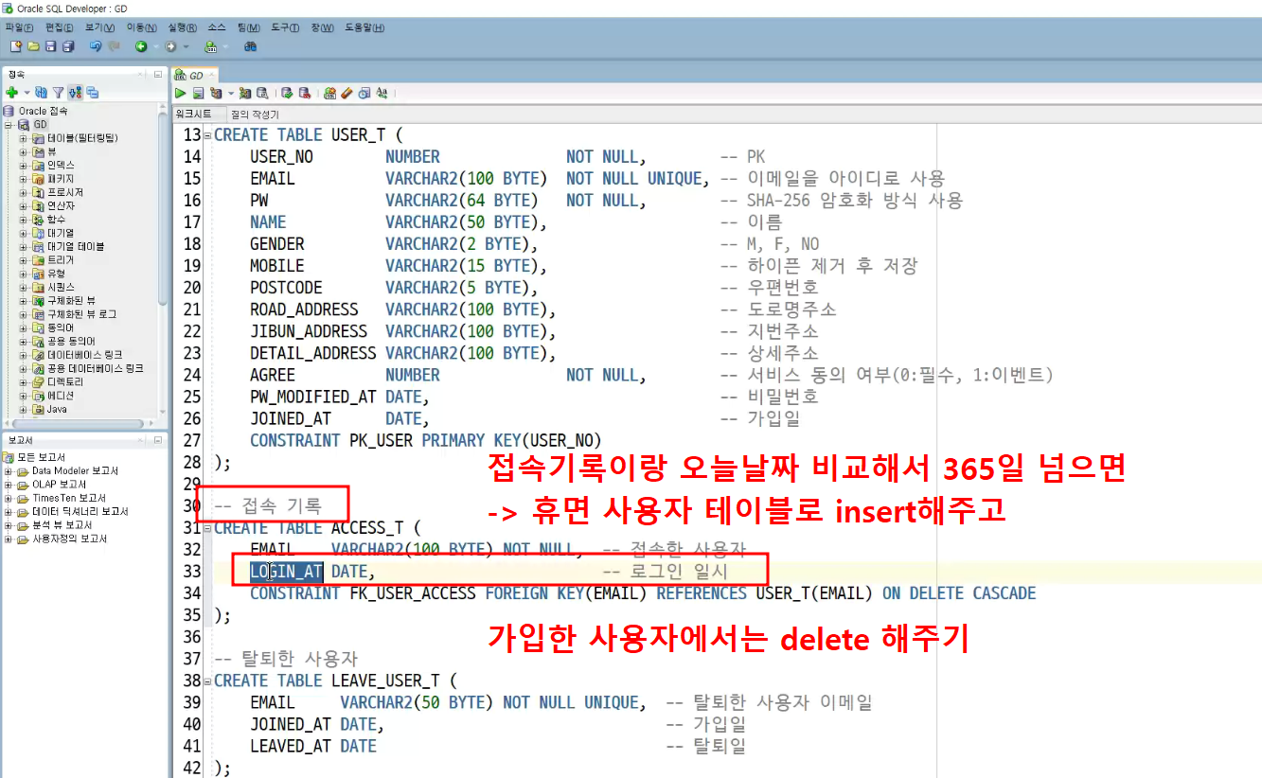This screenshot has height=778, width=1262.
Task: Select the 뷰 tree item
Action: point(52,151)
